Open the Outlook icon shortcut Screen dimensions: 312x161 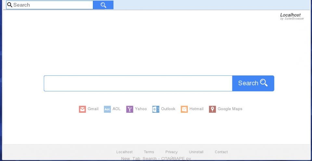(x=156, y=109)
